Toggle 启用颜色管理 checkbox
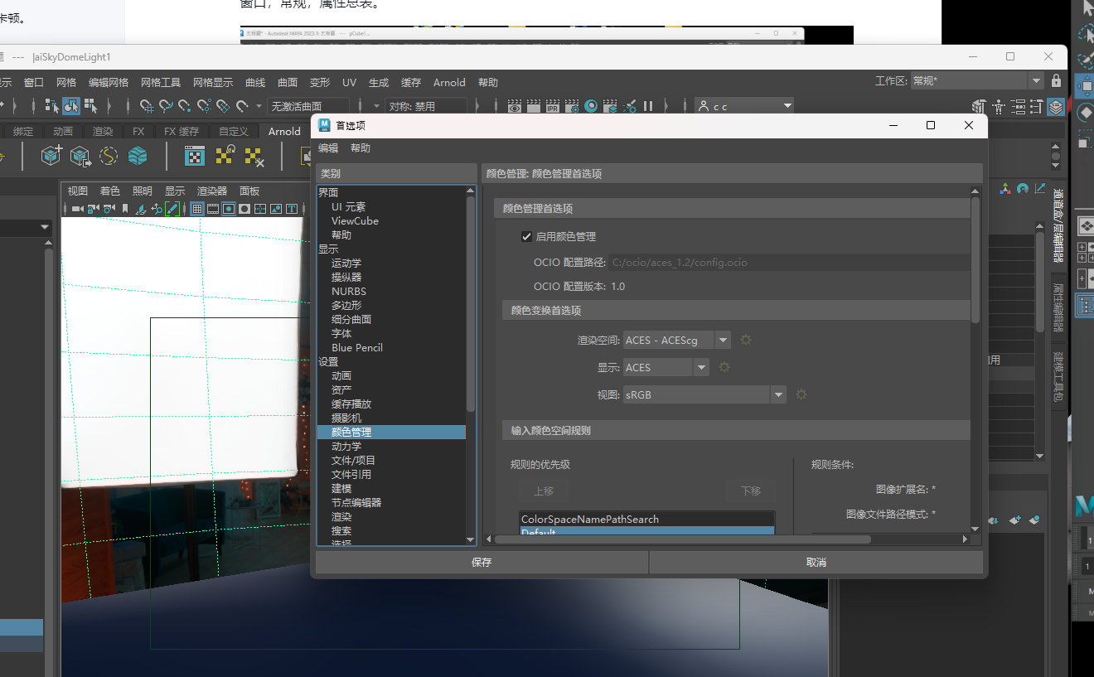Viewport: 1094px width, 677px height. pyautogui.click(x=526, y=236)
